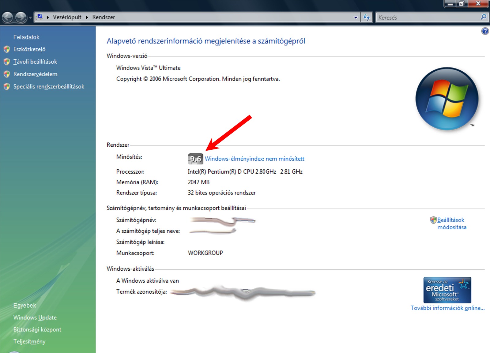Open the recent pages dropdown beside Forward
490x353 pixels.
click(30, 18)
